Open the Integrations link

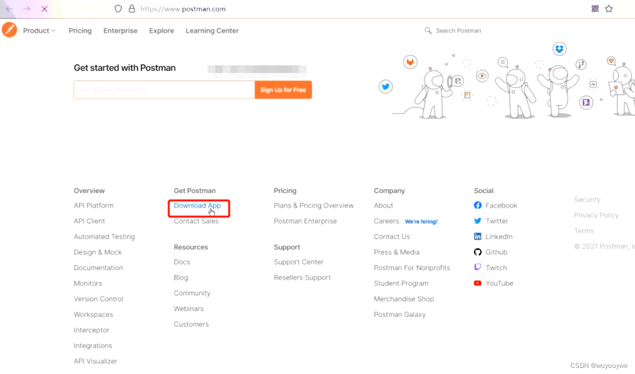93,346
